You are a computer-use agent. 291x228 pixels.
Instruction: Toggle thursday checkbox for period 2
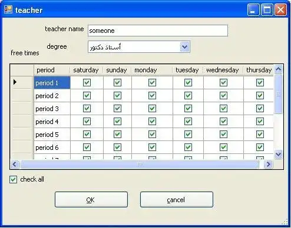(x=260, y=95)
